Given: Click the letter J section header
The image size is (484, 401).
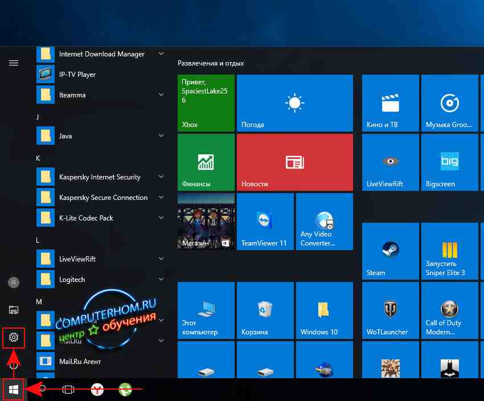Looking at the screenshot, I should [38, 117].
